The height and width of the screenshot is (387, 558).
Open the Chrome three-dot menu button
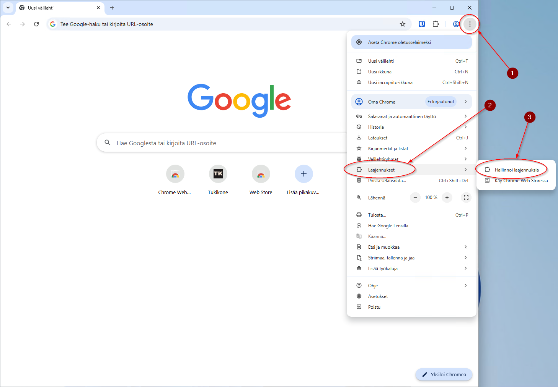coord(470,24)
